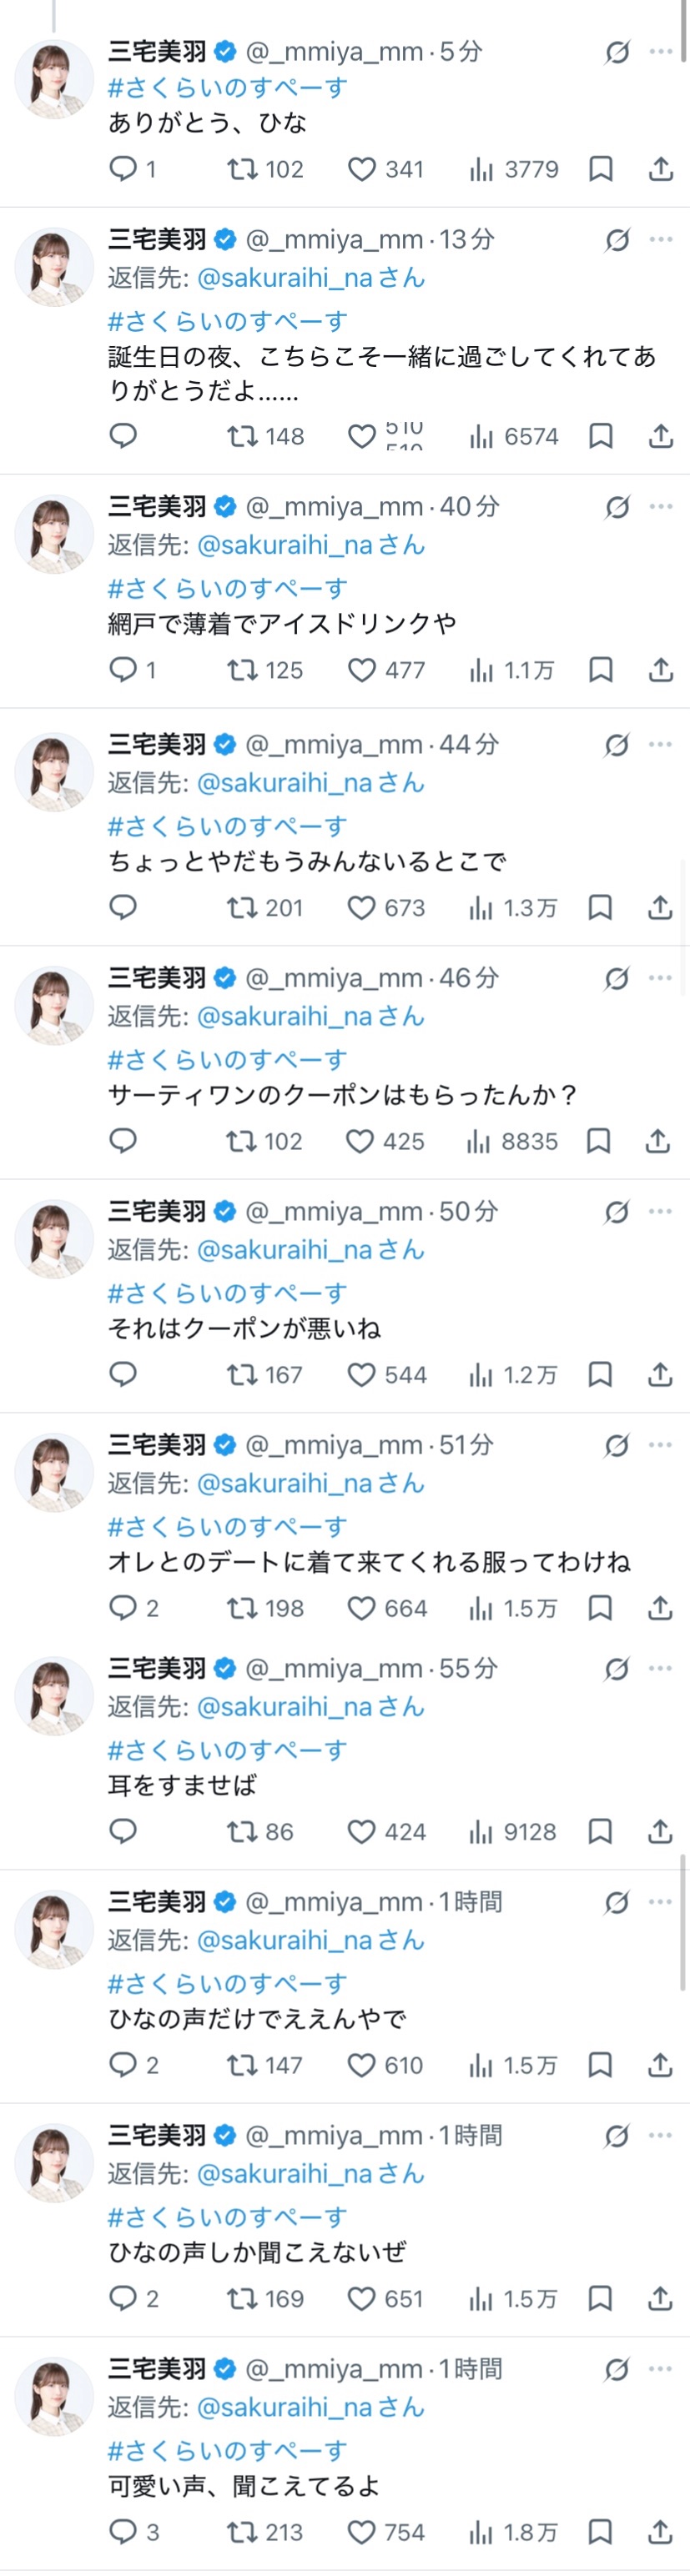Bookmark the '誕生日の夜' tweet
The image size is (690, 2576).
[601, 436]
